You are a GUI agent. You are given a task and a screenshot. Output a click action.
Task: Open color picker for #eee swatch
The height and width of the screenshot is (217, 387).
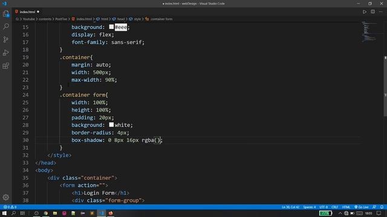click(x=111, y=27)
